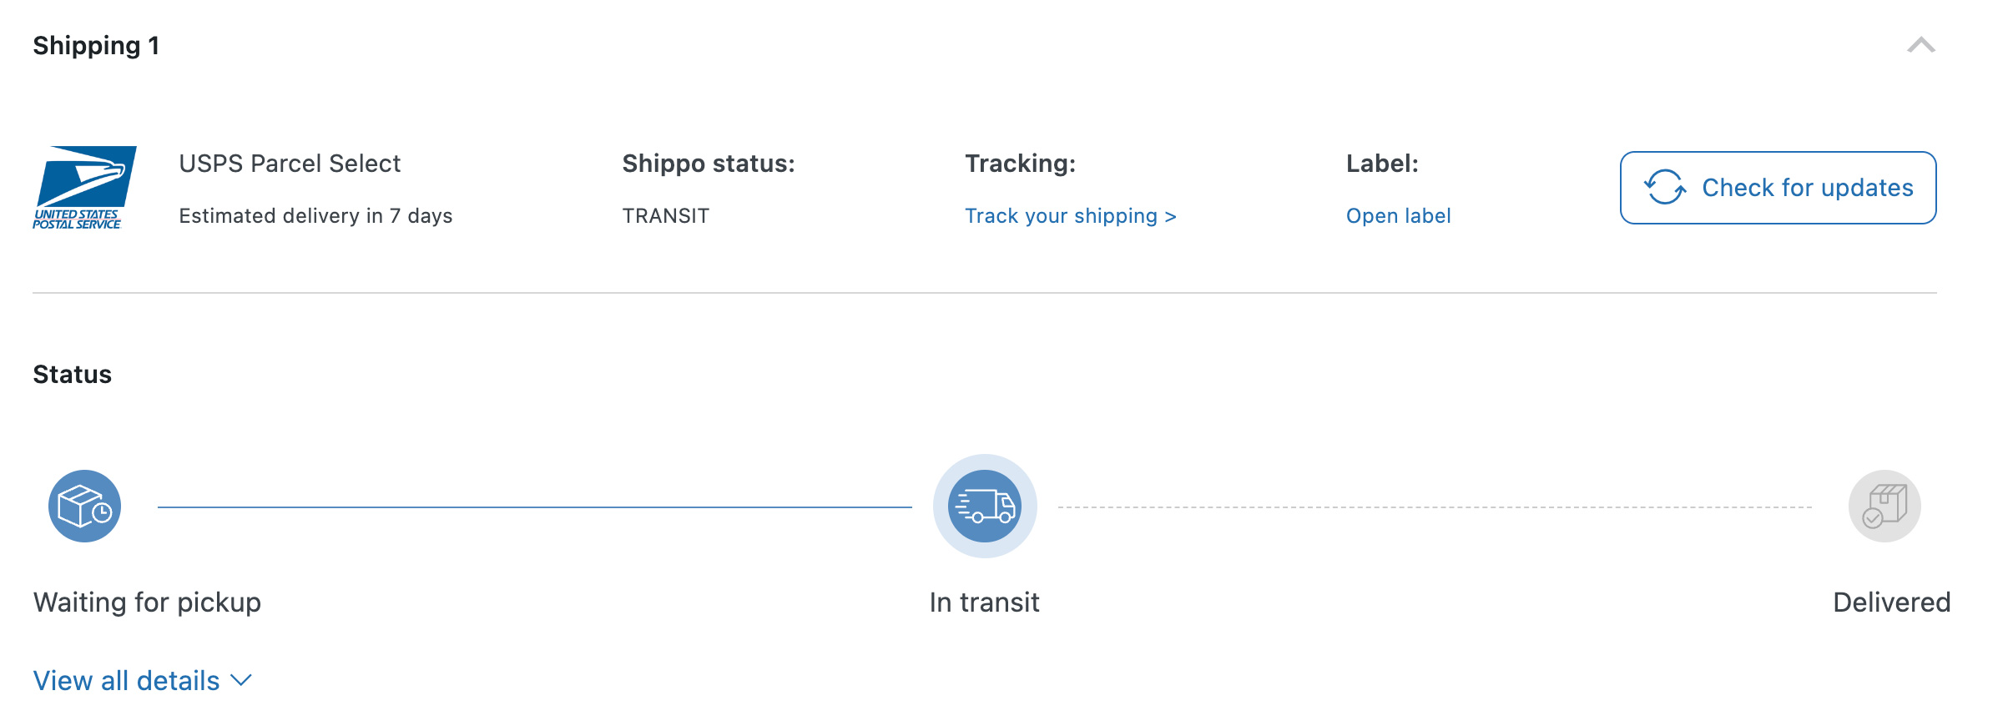This screenshot has width=2008, height=726.
Task: Open the shipping label
Action: pyautogui.click(x=1398, y=215)
